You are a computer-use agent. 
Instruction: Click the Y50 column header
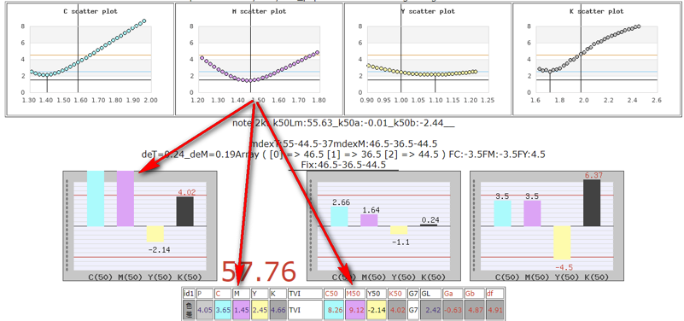tap(376, 294)
